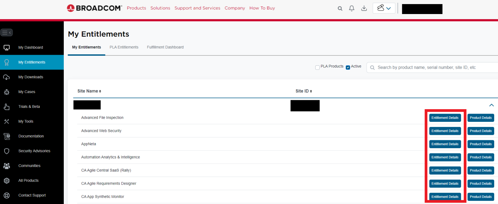Click the Broadcom logo

(x=94, y=8)
